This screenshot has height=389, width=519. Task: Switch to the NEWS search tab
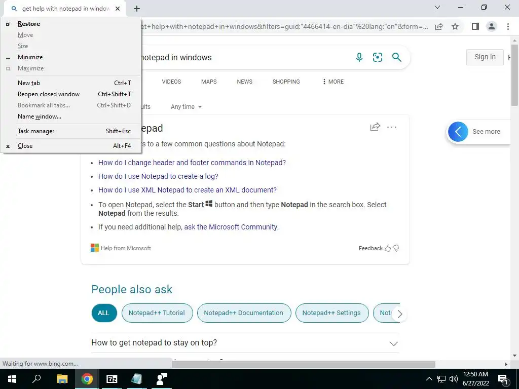(x=245, y=82)
